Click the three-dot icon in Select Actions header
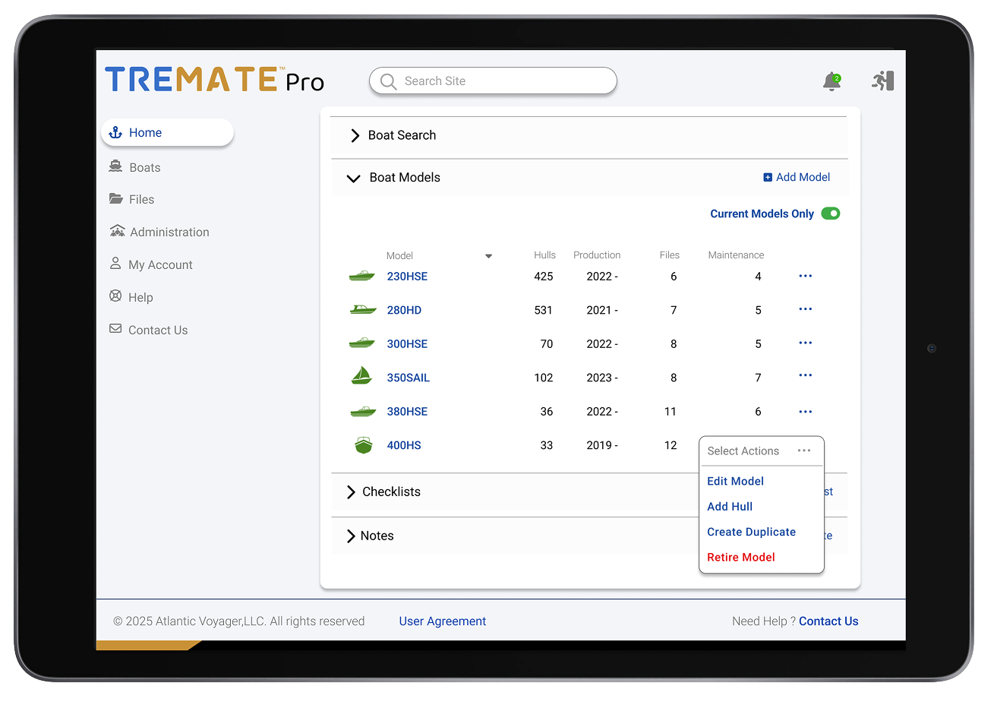Image resolution: width=994 pixels, height=702 pixels. pyautogui.click(x=803, y=451)
